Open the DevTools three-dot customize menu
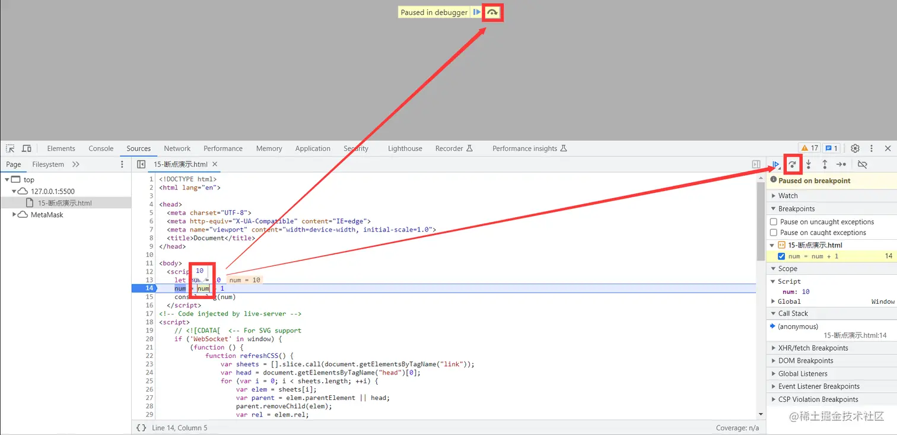 [x=871, y=148]
